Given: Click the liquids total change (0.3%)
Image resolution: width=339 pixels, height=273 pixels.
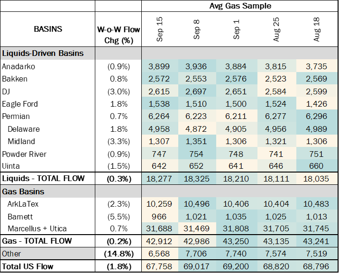Looking at the screenshot, I should [119, 179].
